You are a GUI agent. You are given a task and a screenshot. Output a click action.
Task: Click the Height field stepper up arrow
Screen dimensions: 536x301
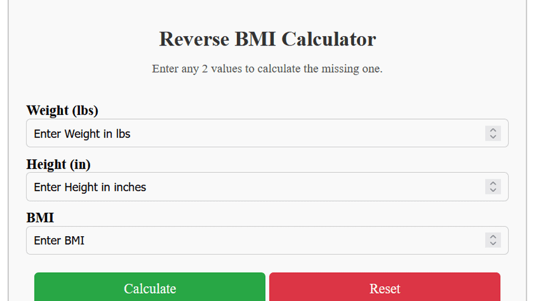493,184
